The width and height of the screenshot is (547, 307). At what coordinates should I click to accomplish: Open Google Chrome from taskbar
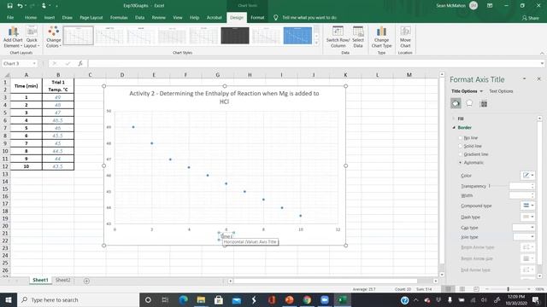pos(307,299)
